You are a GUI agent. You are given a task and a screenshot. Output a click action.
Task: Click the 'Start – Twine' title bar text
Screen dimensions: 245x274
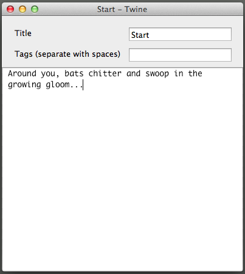tap(122, 9)
